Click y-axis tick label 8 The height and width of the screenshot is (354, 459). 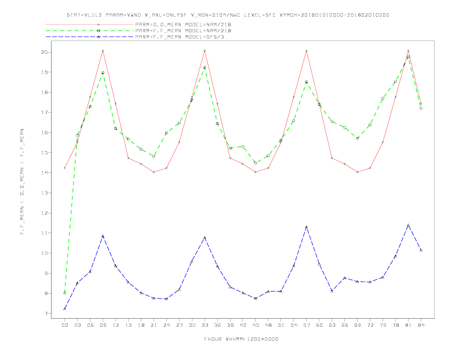(x=46, y=293)
